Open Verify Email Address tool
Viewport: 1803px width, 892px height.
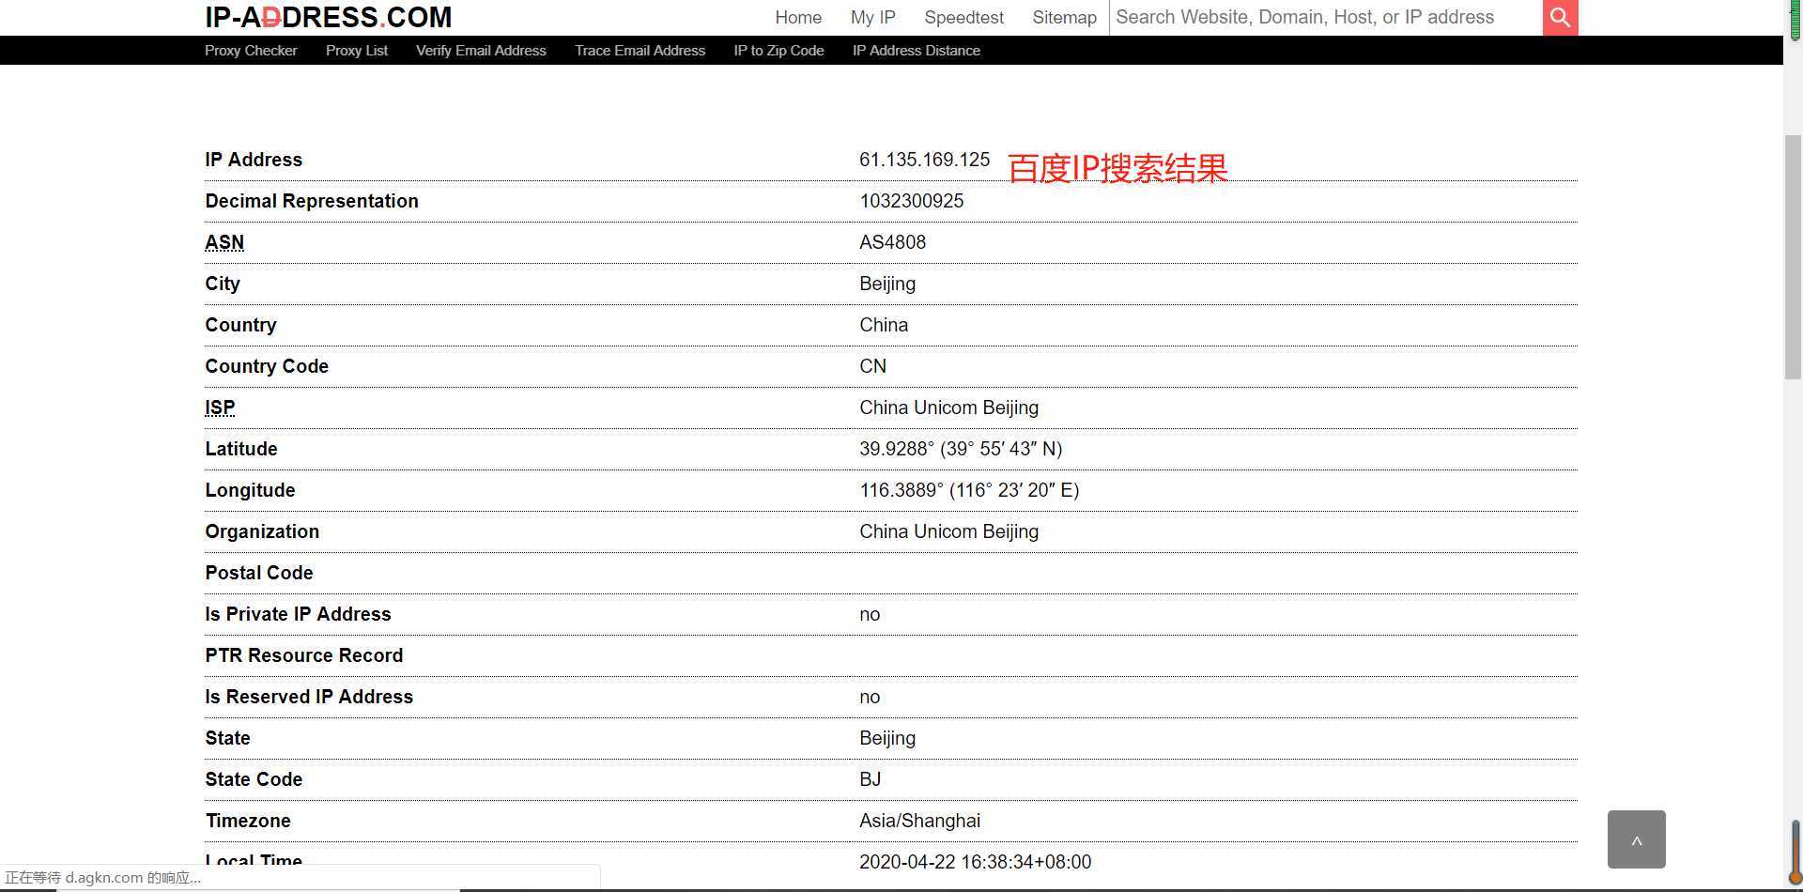tap(481, 51)
